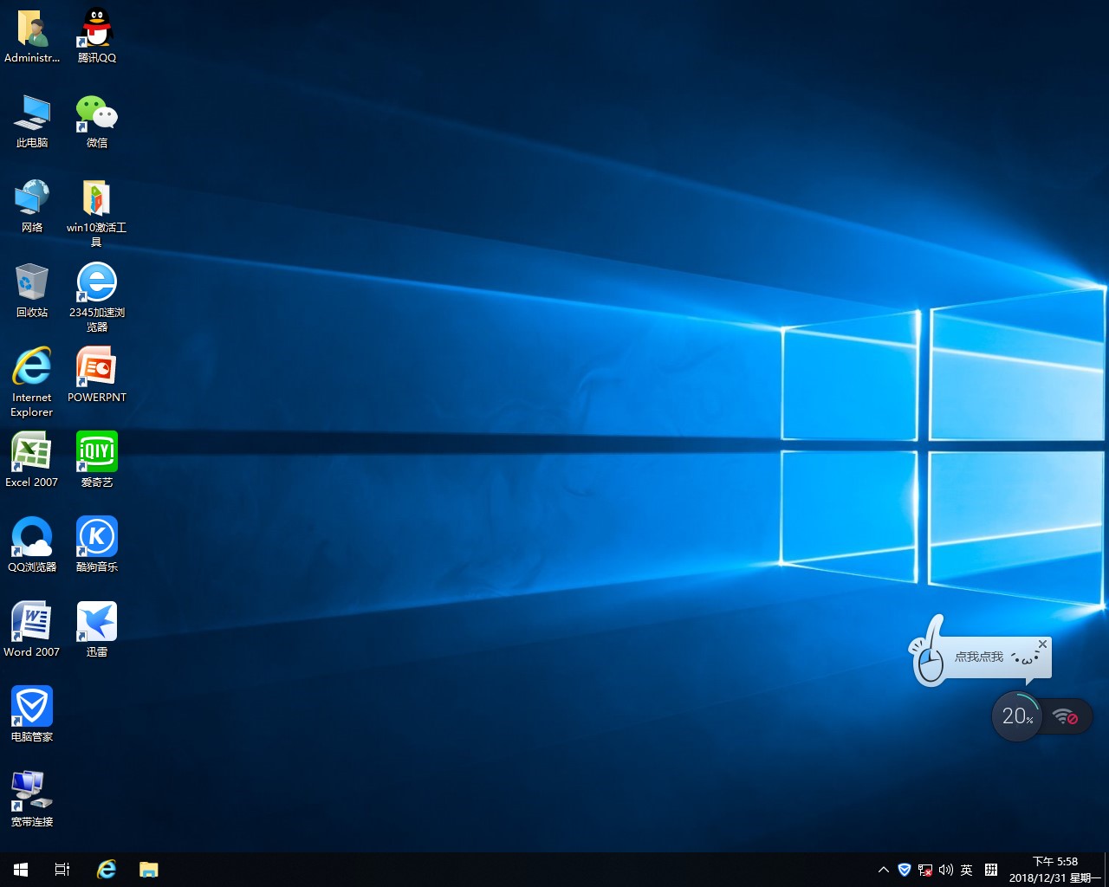
Task: Click the Recycle Bin icon
Action: (32, 282)
